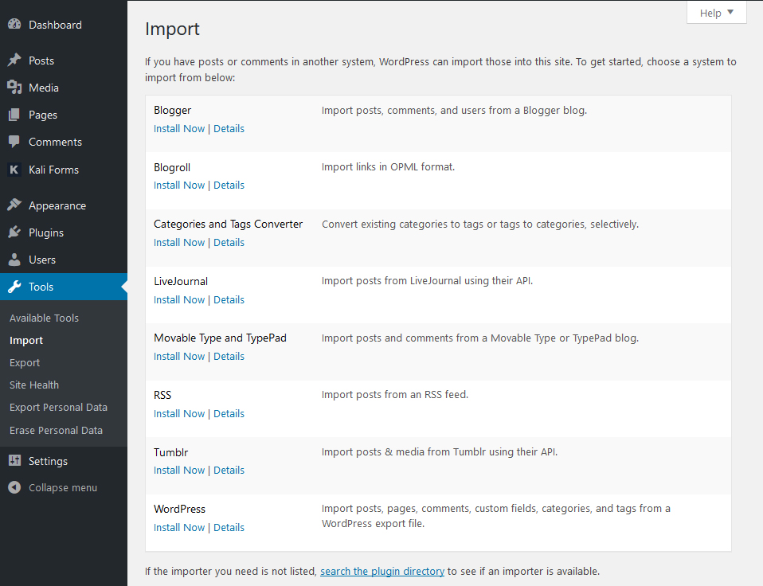This screenshot has width=763, height=586.
Task: Click the Users person icon
Action: [14, 260]
